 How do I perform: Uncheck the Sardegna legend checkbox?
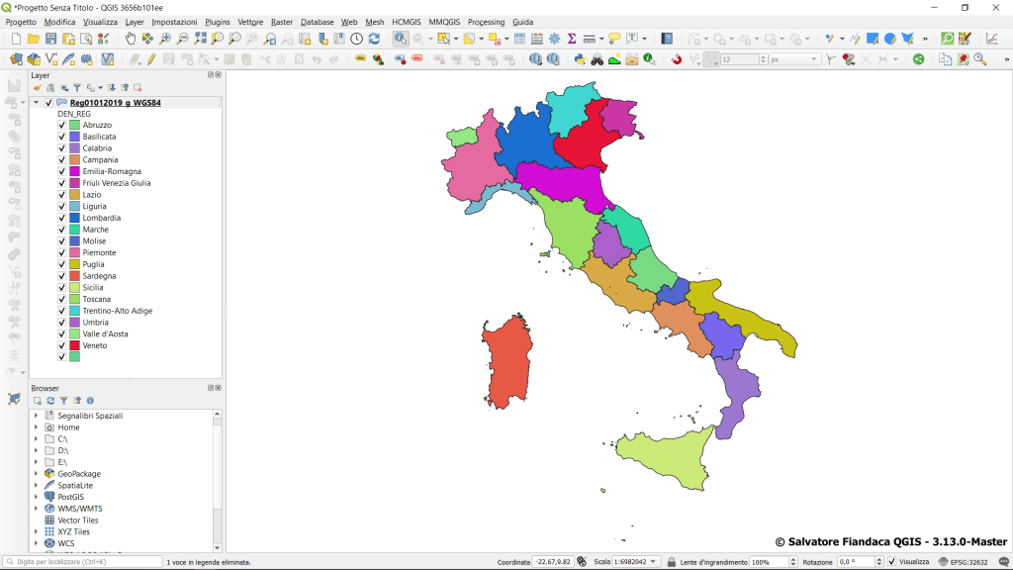[61, 276]
